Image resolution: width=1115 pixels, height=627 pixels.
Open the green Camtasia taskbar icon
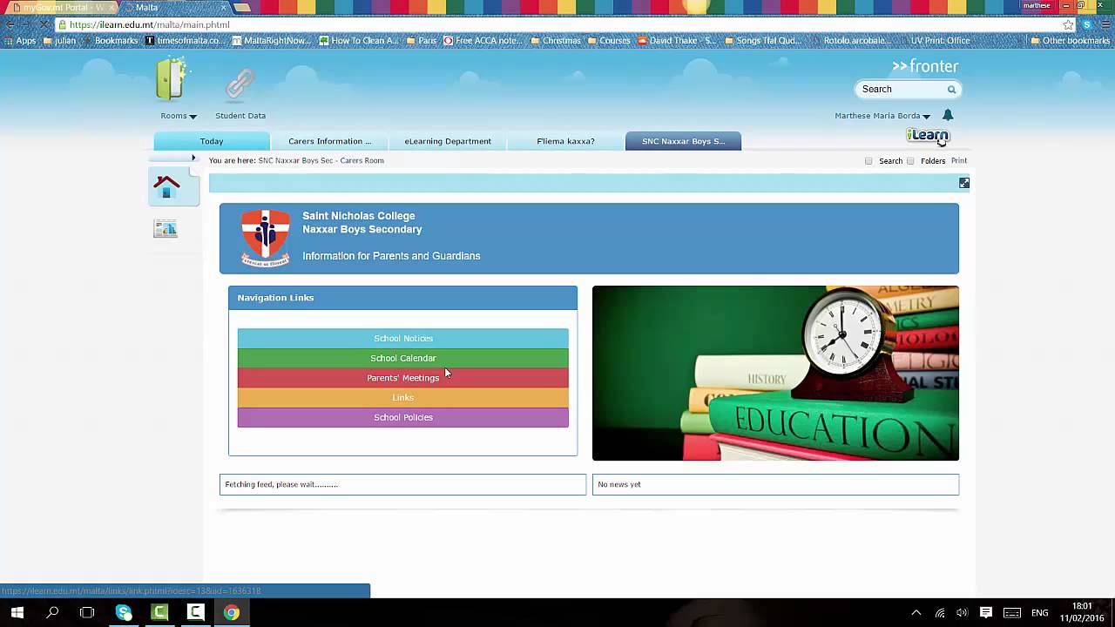[159, 612]
